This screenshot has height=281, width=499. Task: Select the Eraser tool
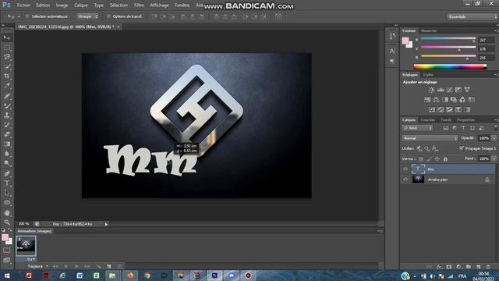pyautogui.click(x=7, y=134)
